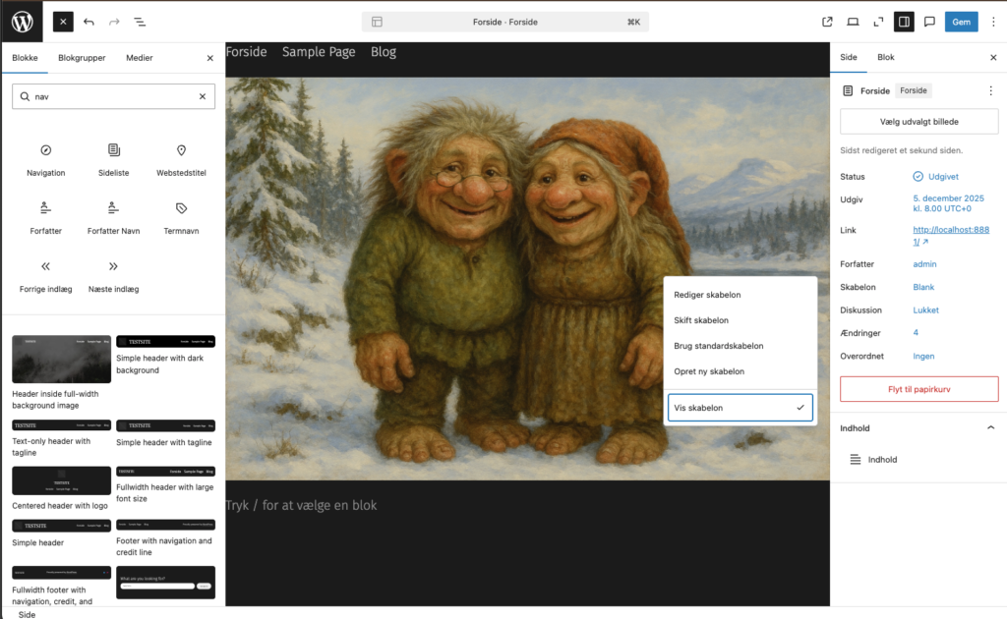Toggle the settings sidebar panel button
Viewport: 1007px width, 619px height.
point(903,22)
